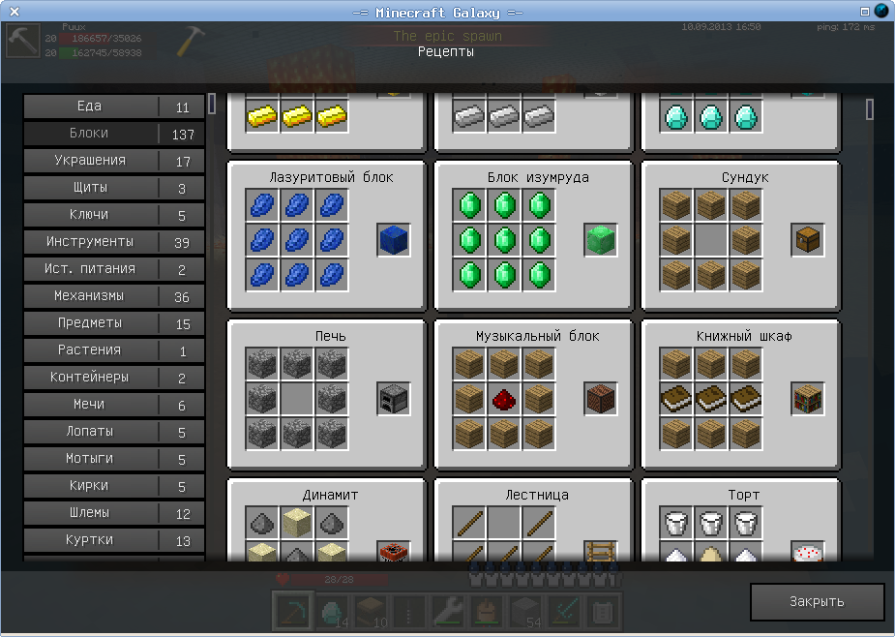Click the Книжный шкаф recipe title
The width and height of the screenshot is (895, 637).
pyautogui.click(x=744, y=337)
